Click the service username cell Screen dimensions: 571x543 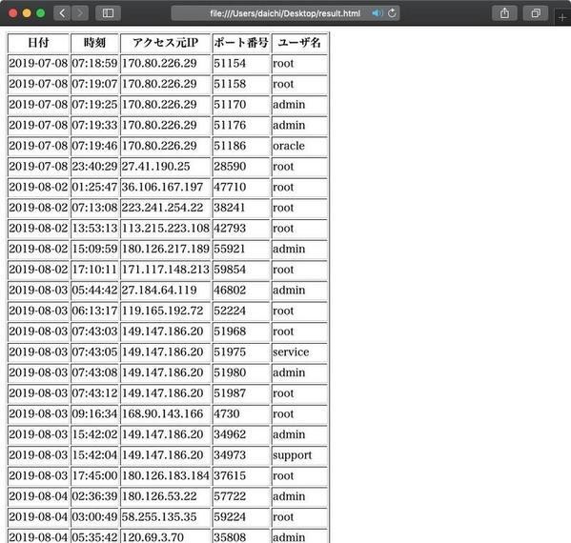click(x=299, y=352)
